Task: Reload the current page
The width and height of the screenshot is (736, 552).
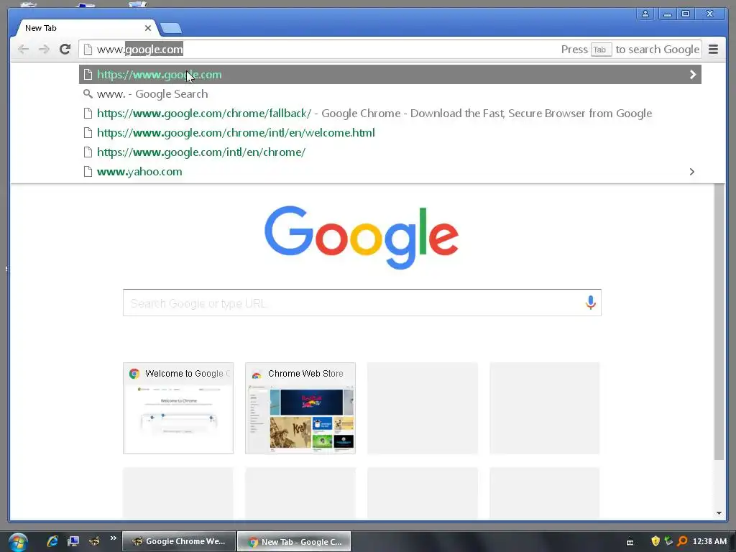Action: [65, 49]
